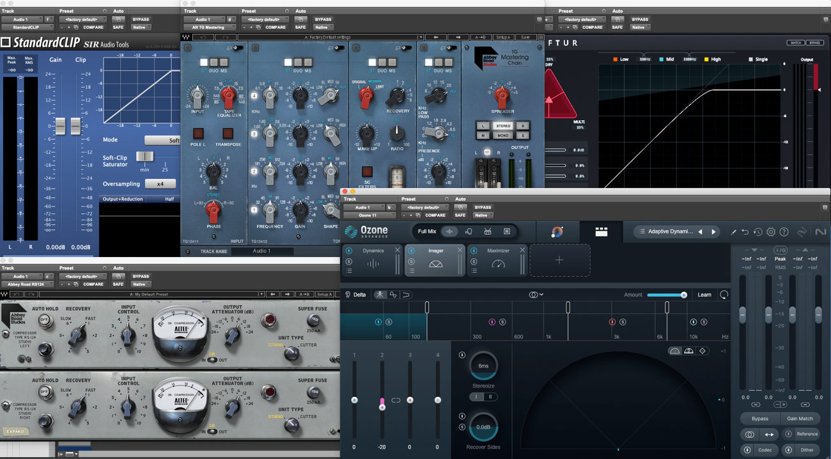Click the Ozone pencil edit icon
The width and height of the screenshot is (831, 459).
point(734,232)
